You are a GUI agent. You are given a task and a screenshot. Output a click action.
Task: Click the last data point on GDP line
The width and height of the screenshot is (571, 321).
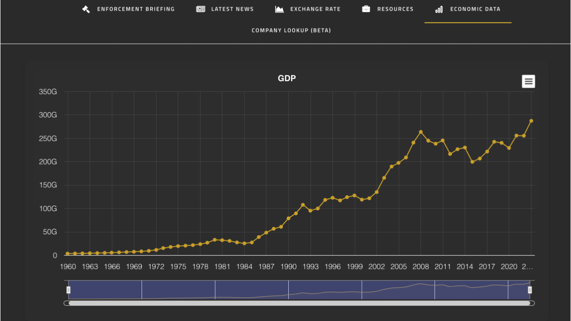point(531,121)
